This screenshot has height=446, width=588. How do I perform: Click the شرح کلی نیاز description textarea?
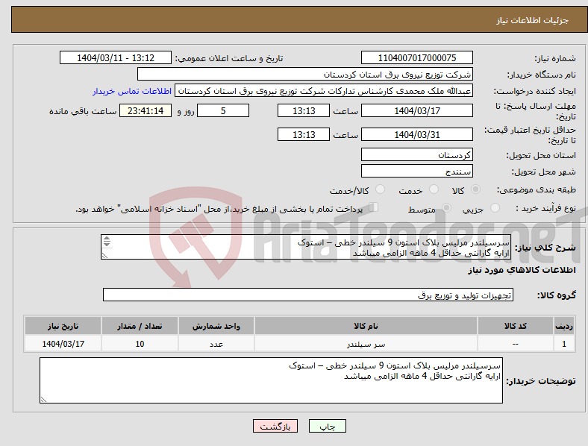click(x=306, y=247)
